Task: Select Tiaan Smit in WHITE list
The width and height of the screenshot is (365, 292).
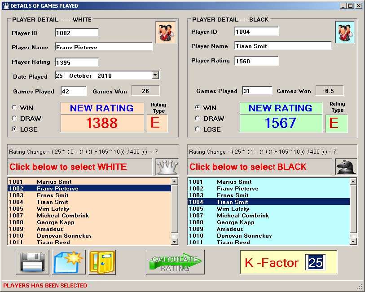Action: pyautogui.click(x=90, y=202)
